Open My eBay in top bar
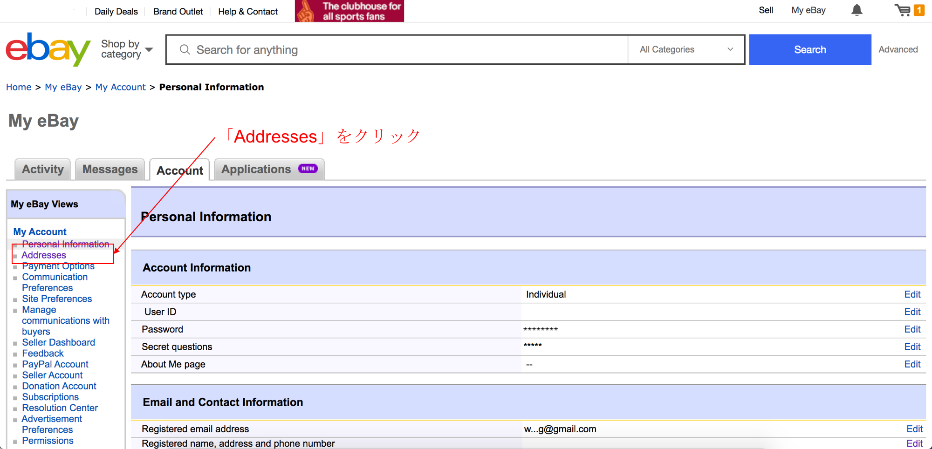Viewport: 932px width, 449px height. (809, 10)
